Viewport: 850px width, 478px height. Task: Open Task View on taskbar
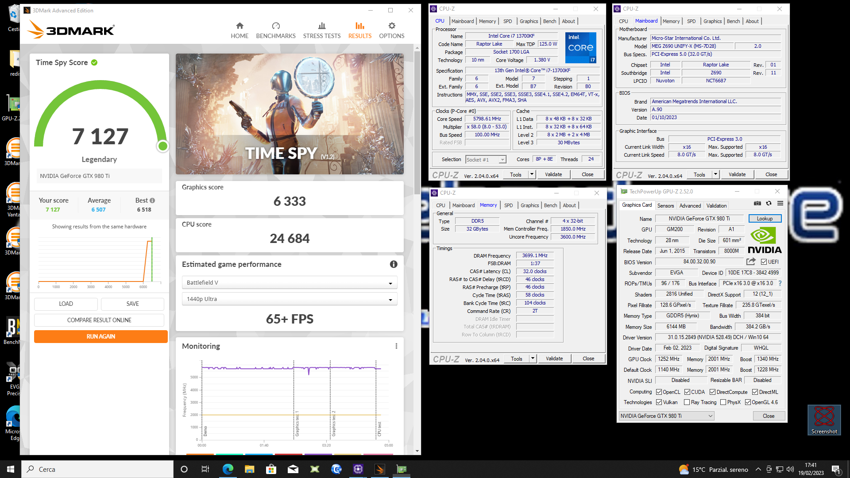(x=205, y=469)
